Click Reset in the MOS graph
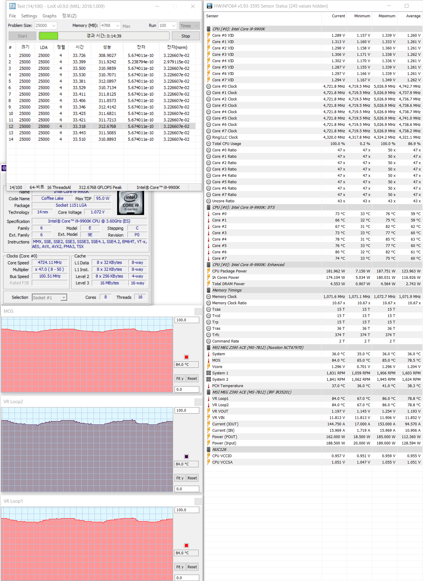Screen dimensions: 423x581 [x=192, y=379]
